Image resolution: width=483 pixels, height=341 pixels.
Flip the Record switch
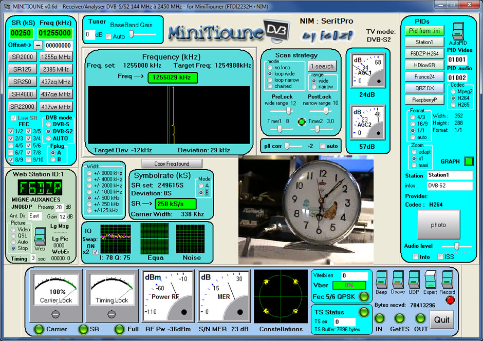[x=447, y=279]
